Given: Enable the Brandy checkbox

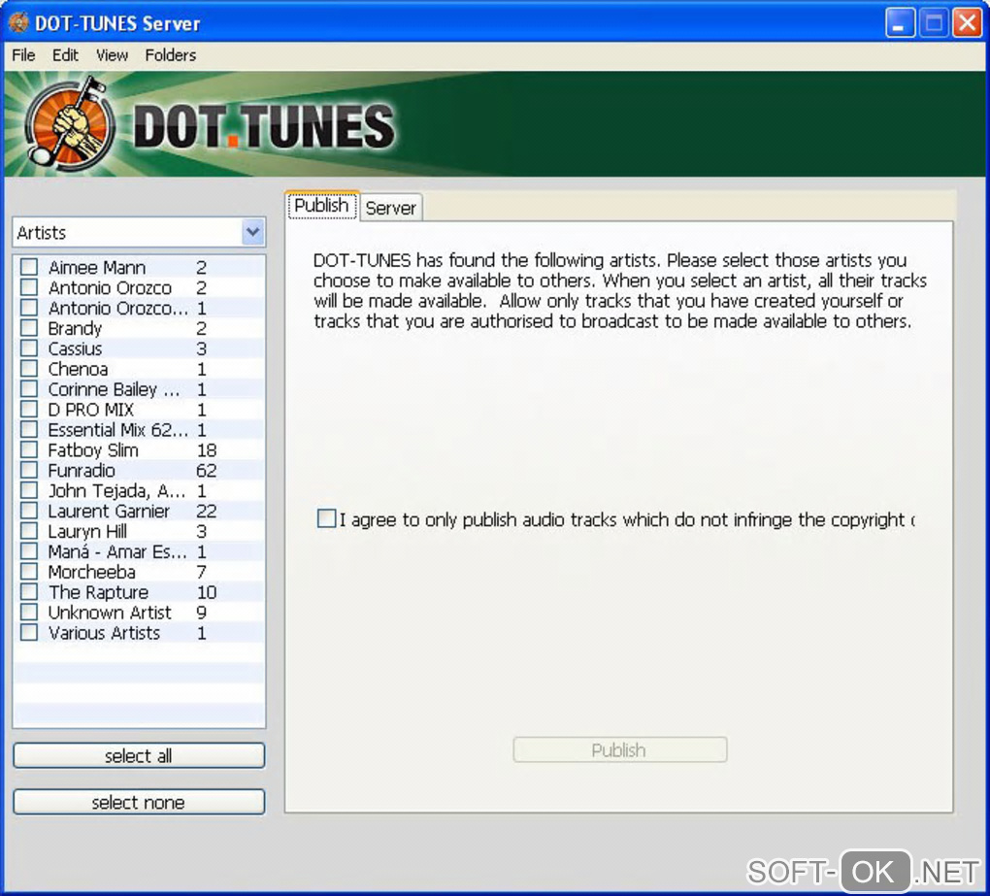Looking at the screenshot, I should click(x=29, y=328).
